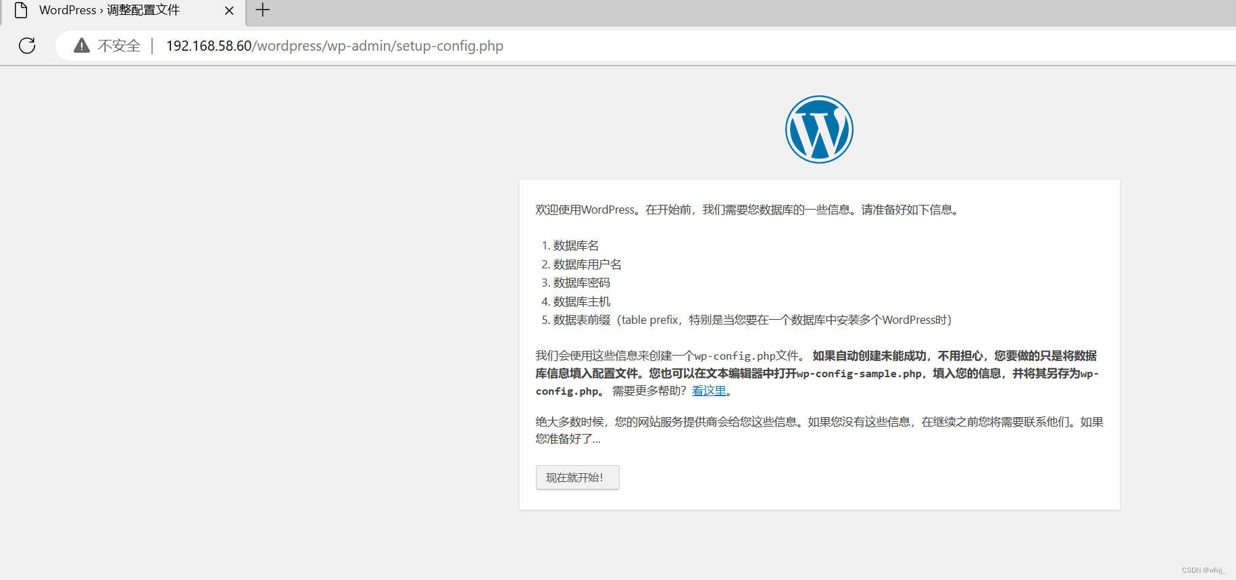The image size is (1236, 580).
Task: Close the WordPress 调整配置文件 tab
Action: point(229,11)
